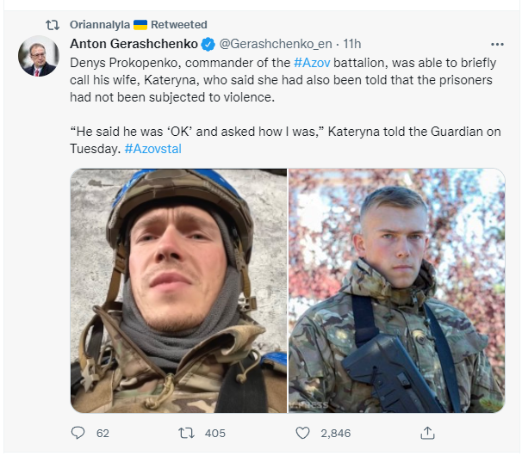The width and height of the screenshot is (522, 456).
Task: Open the 11h timestamp link
Action: point(351,43)
